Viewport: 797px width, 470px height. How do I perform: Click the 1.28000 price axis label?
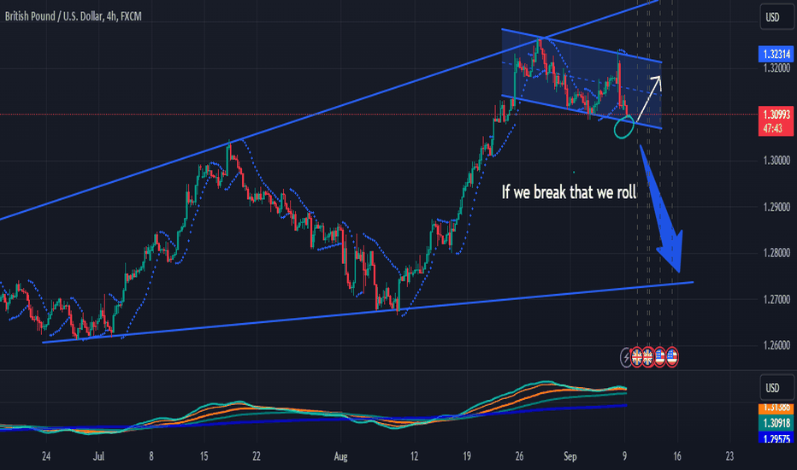pyautogui.click(x=776, y=253)
